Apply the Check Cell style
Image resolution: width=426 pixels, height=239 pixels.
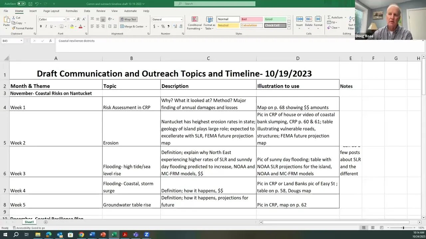275,26
